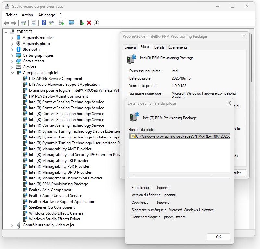Click the Disable device down-arrow icon
The width and height of the screenshot is (260, 249).
click(x=96, y=23)
